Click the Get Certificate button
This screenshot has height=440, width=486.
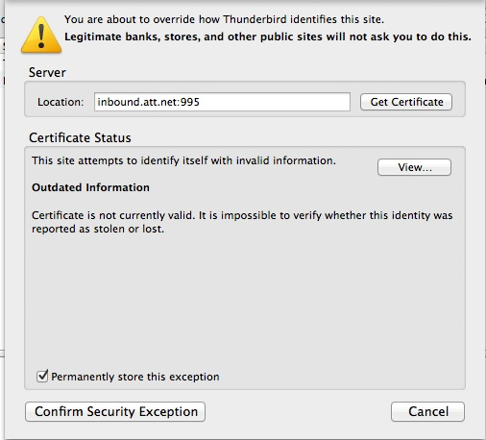406,102
